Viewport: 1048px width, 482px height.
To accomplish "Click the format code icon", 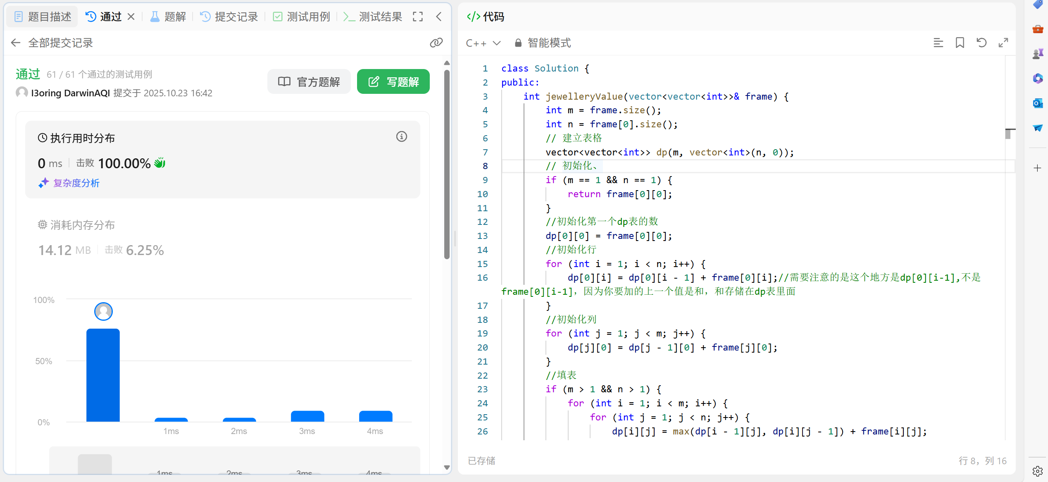I will coord(938,43).
